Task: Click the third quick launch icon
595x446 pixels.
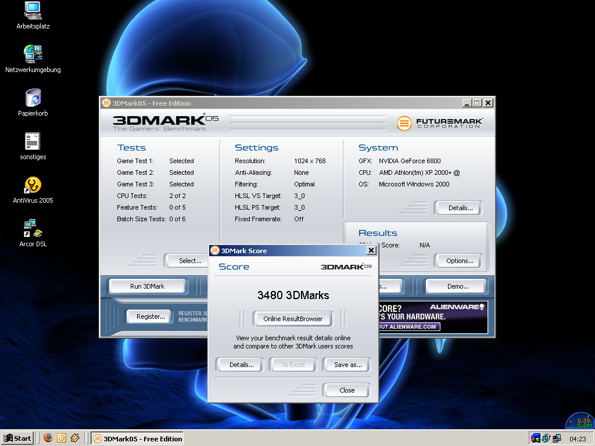Action: point(75,438)
